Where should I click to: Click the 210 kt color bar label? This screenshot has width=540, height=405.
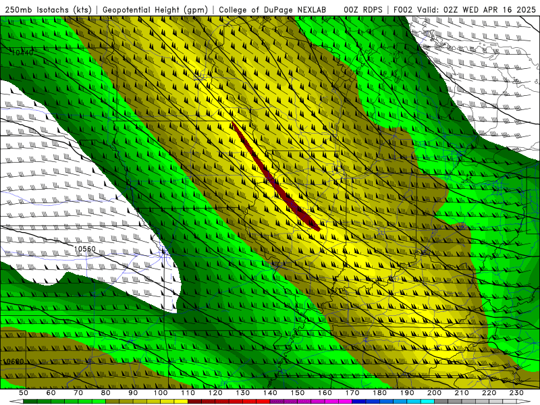(462, 393)
